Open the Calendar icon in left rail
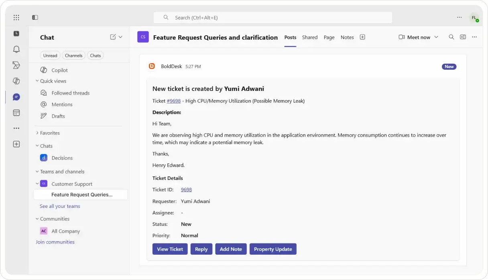488x280 pixels. 16,113
